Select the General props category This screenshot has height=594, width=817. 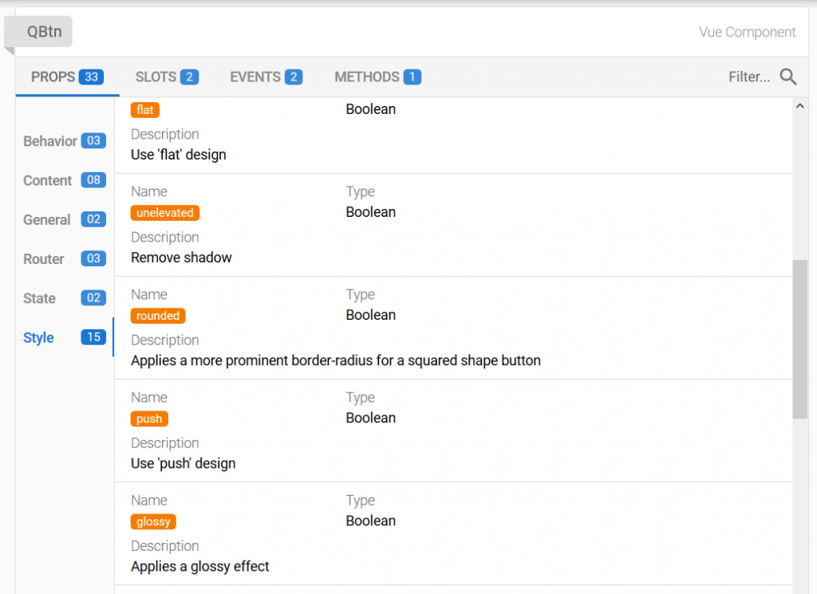tap(64, 219)
